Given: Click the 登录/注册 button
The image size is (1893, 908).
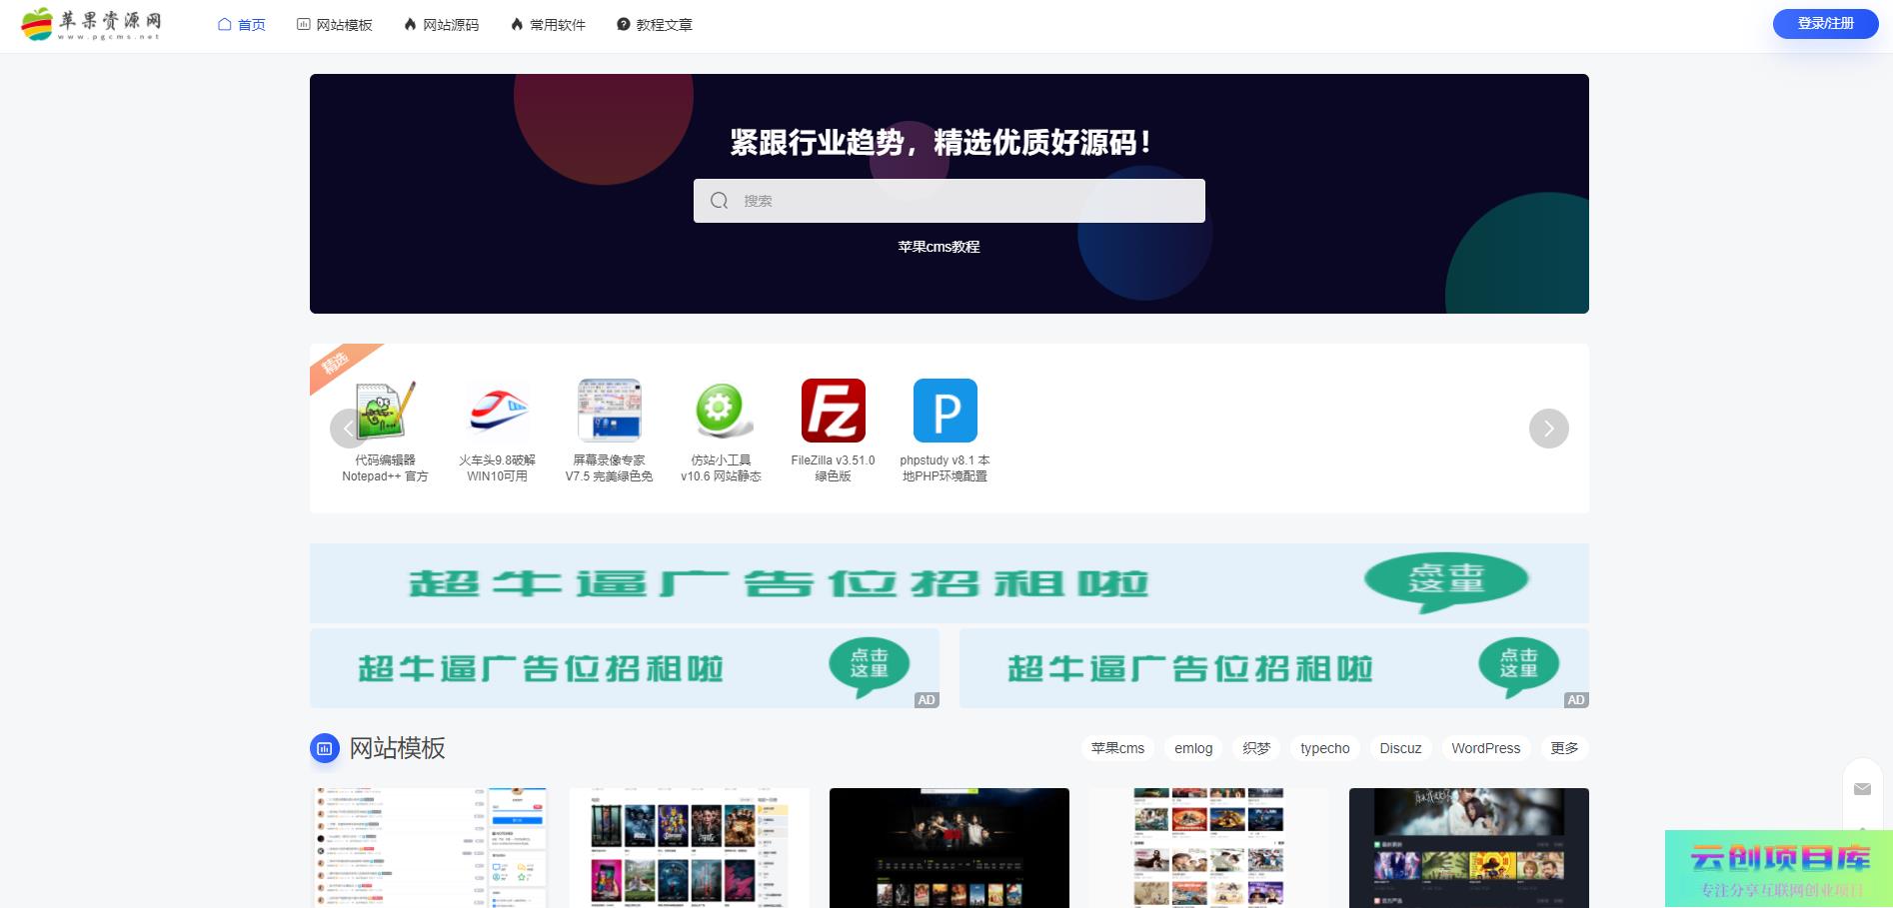Looking at the screenshot, I should (1825, 24).
